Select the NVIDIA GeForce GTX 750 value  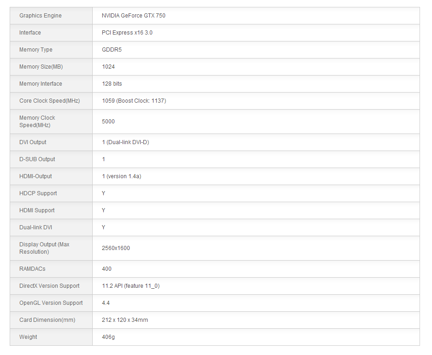pyautogui.click(x=134, y=16)
